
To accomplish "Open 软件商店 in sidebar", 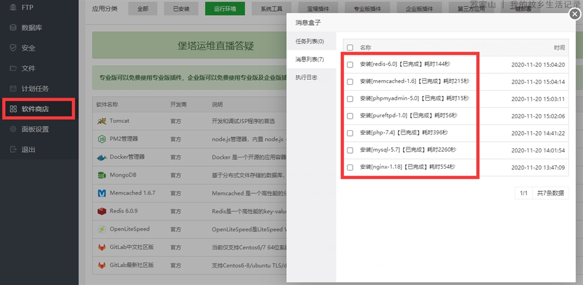I will [35, 109].
